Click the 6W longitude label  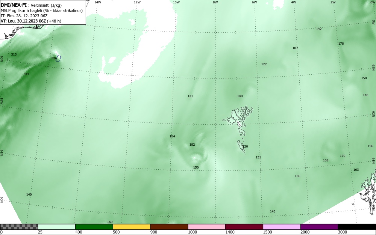(x=255, y=2)
